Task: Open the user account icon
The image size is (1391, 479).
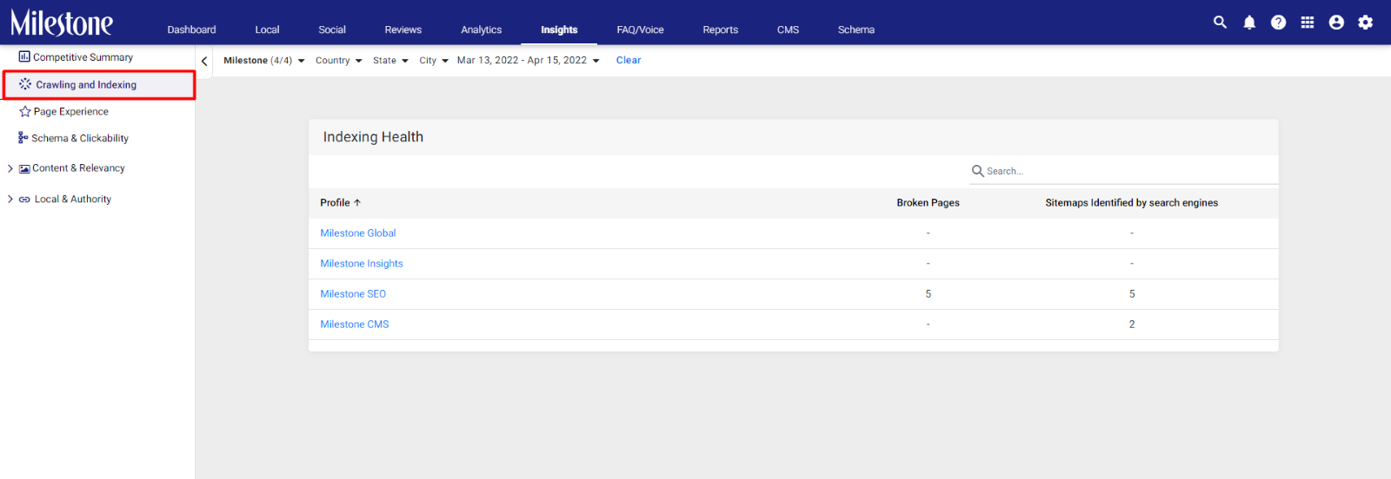Action: click(x=1336, y=23)
